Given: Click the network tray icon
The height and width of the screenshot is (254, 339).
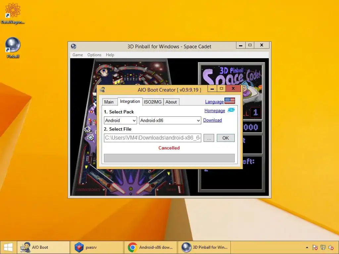Looking at the screenshot, I should pyautogui.click(x=323, y=247).
